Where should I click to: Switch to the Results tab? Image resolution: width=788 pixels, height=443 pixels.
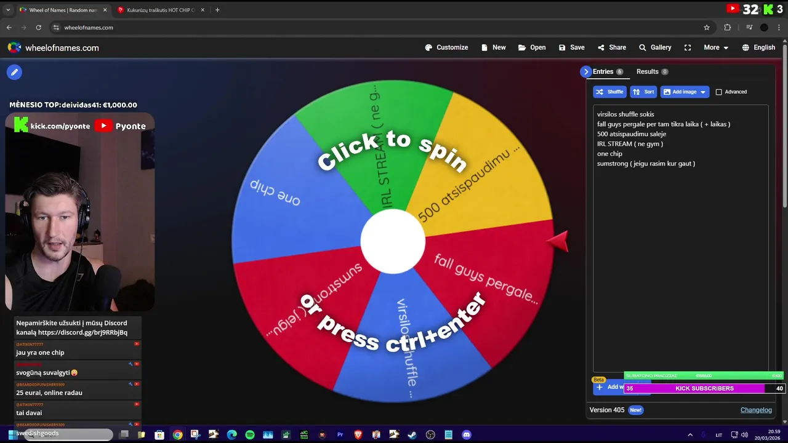[652, 71]
